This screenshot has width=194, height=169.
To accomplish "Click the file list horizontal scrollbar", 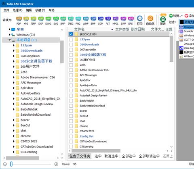I will click(96, 151).
